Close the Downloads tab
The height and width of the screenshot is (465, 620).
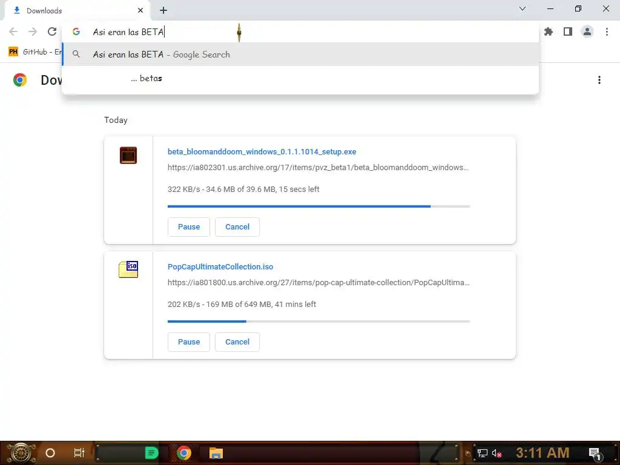click(x=140, y=11)
